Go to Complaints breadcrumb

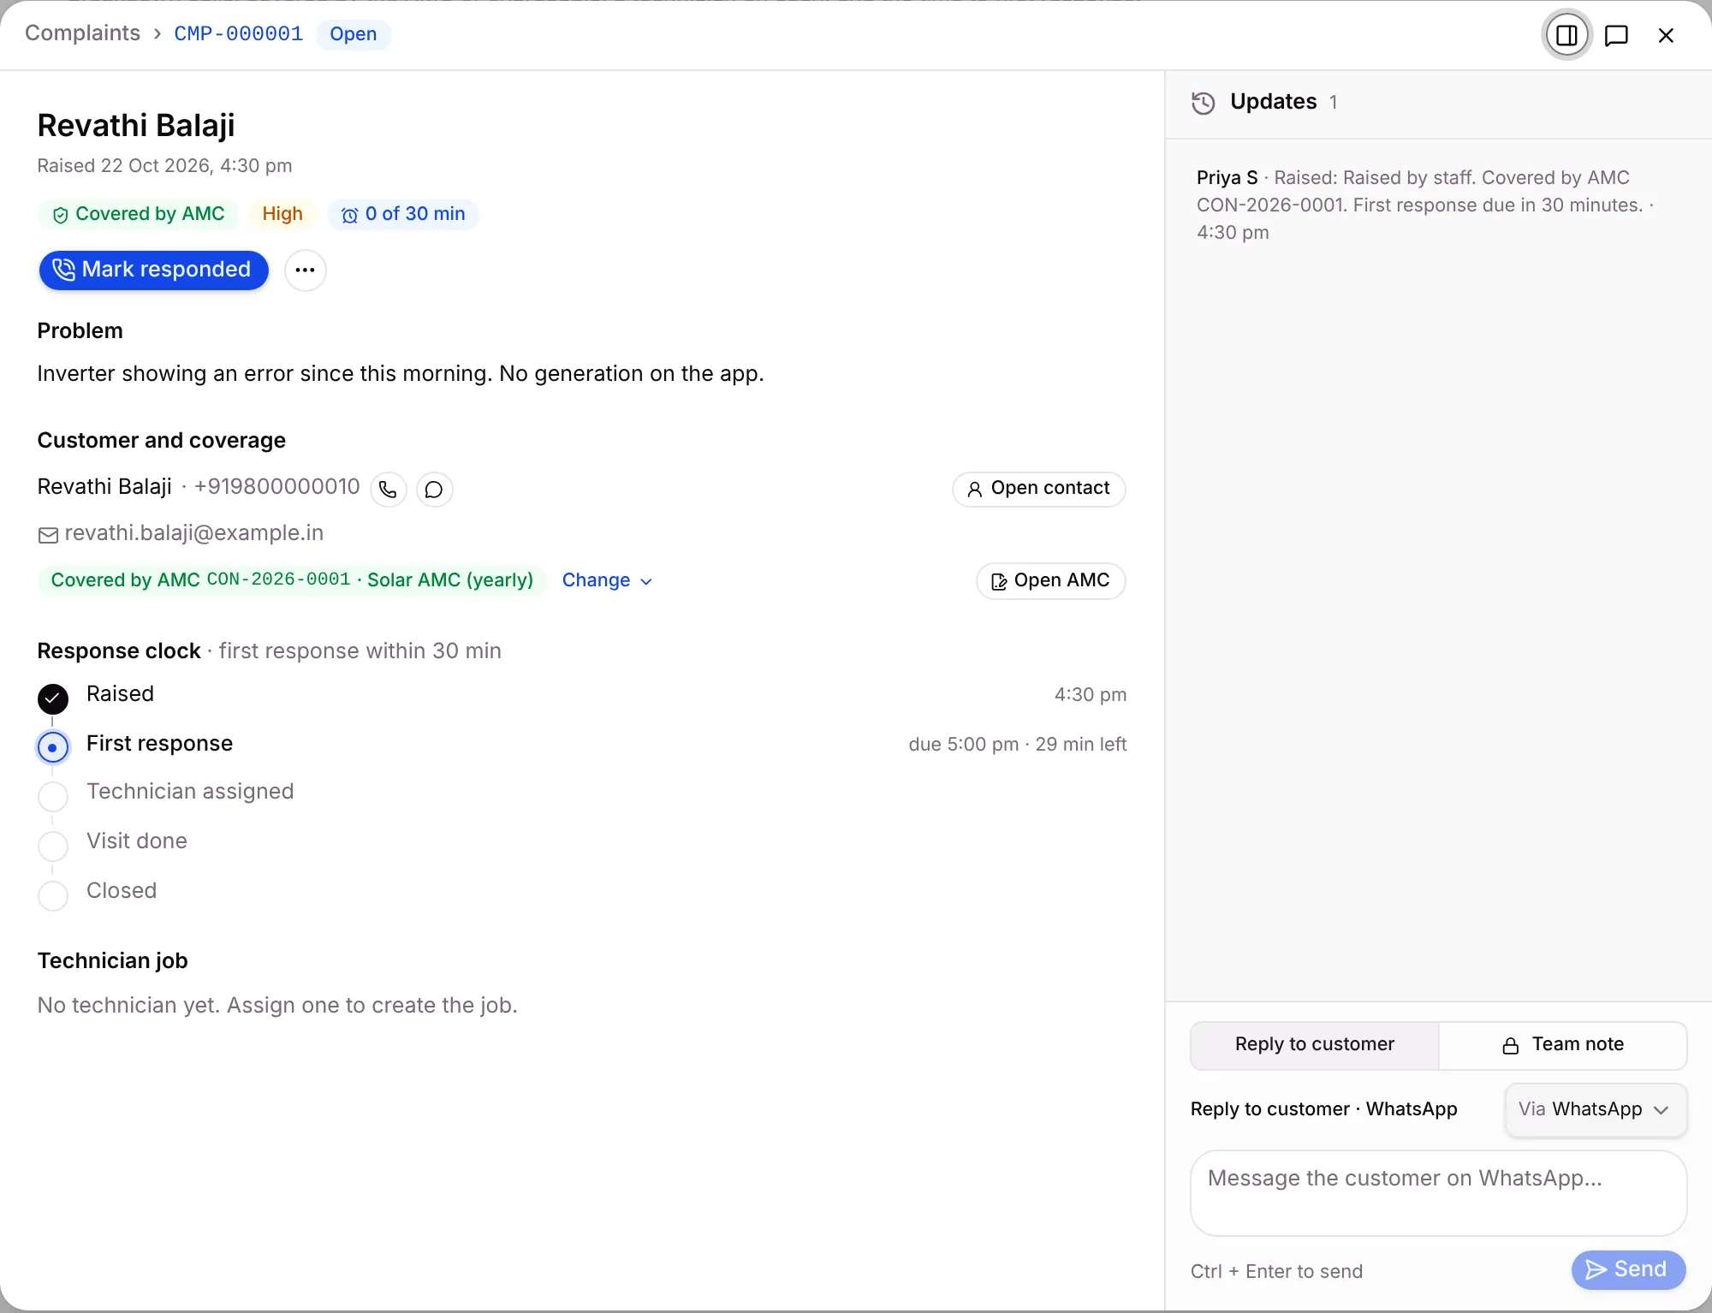(82, 33)
